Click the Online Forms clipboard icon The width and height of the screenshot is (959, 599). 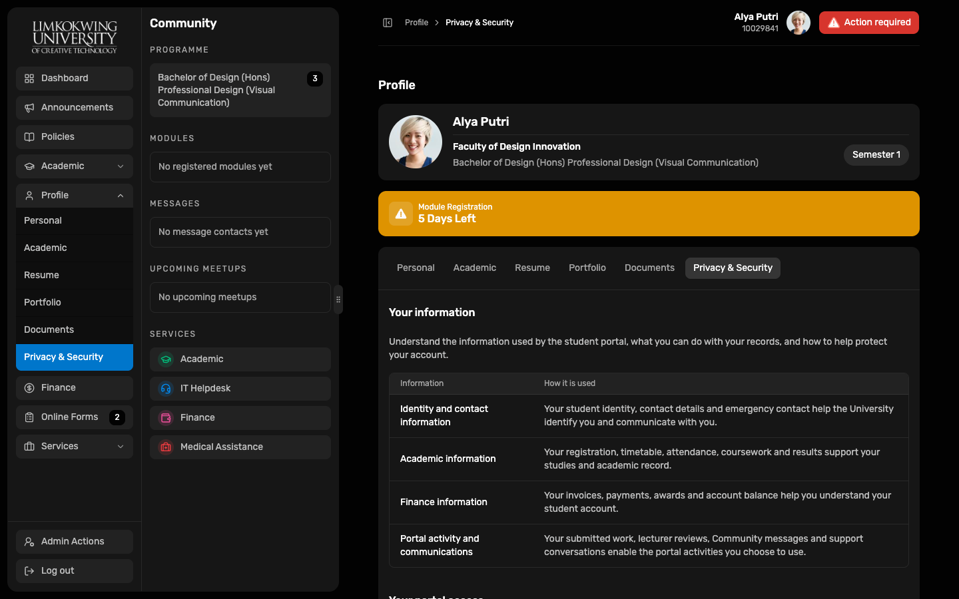29,417
